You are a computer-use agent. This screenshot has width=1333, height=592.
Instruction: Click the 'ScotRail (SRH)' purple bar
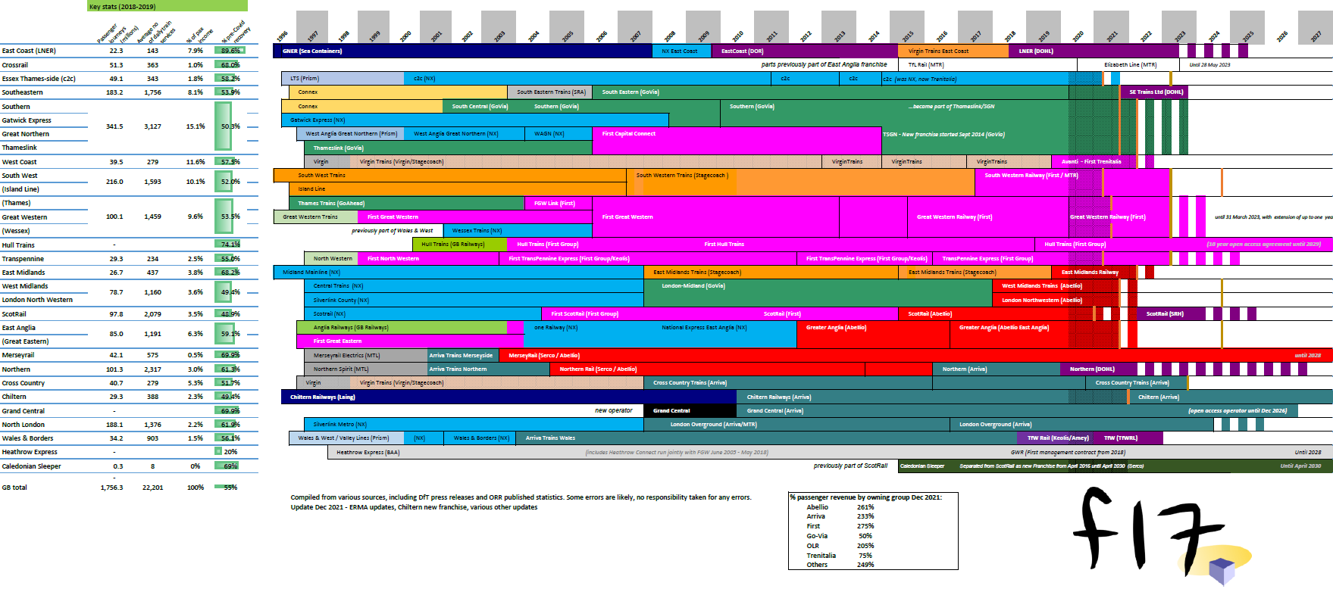[x=1170, y=314]
